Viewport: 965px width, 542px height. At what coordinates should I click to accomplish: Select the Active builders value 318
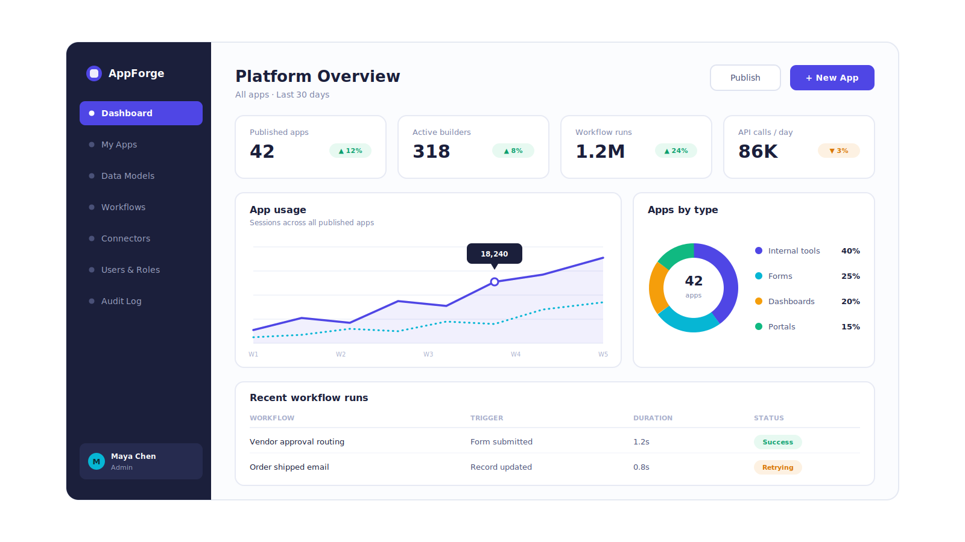click(431, 151)
